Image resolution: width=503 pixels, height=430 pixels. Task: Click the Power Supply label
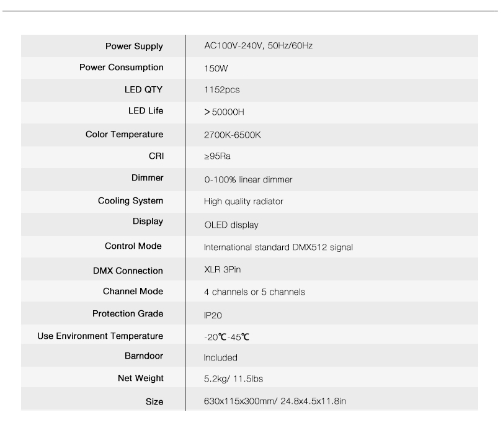134,46
